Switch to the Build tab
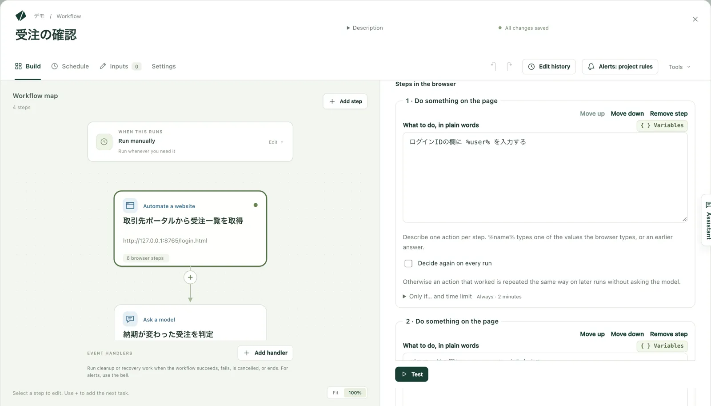Image resolution: width=711 pixels, height=406 pixels. tap(28, 66)
